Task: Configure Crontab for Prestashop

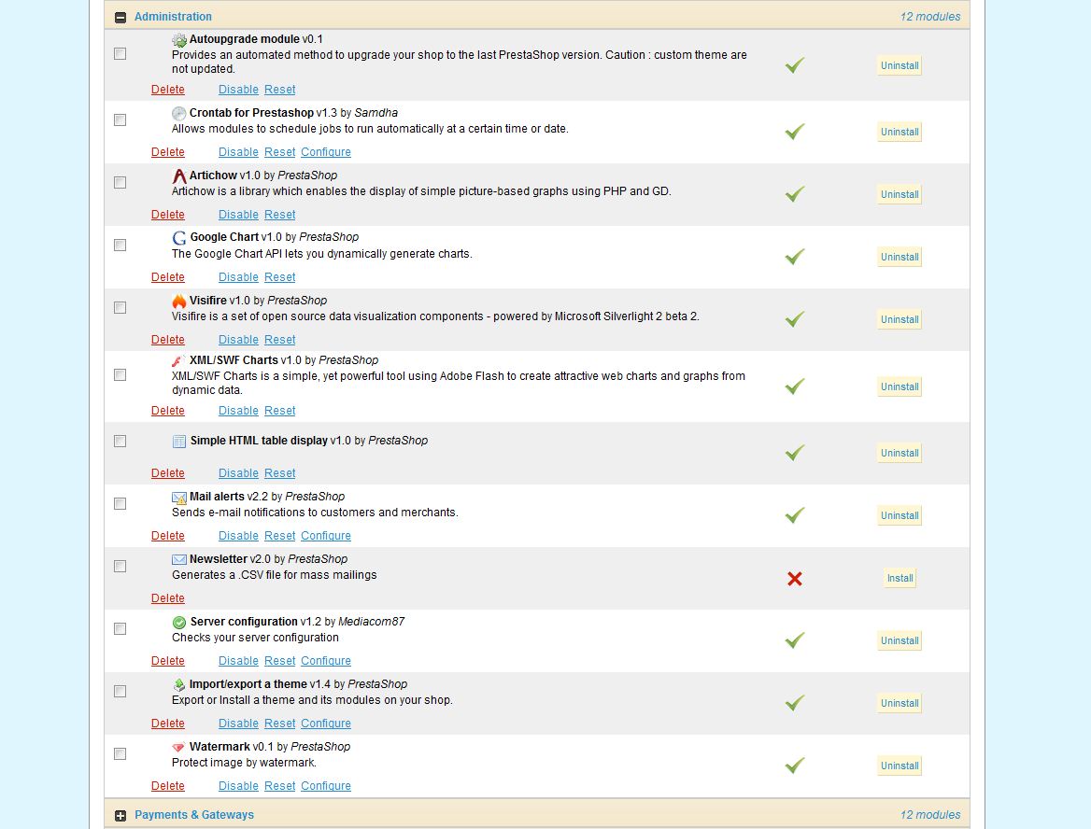Action: 326,151
